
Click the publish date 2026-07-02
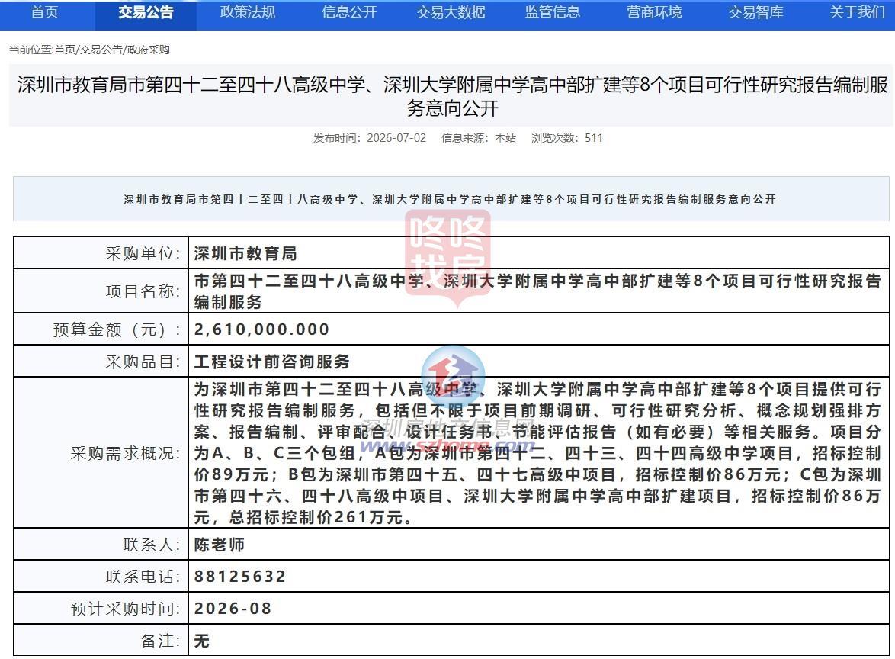396,138
